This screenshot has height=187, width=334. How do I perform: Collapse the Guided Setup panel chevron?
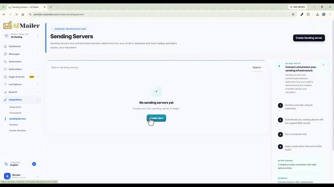pyautogui.click(x=324, y=65)
